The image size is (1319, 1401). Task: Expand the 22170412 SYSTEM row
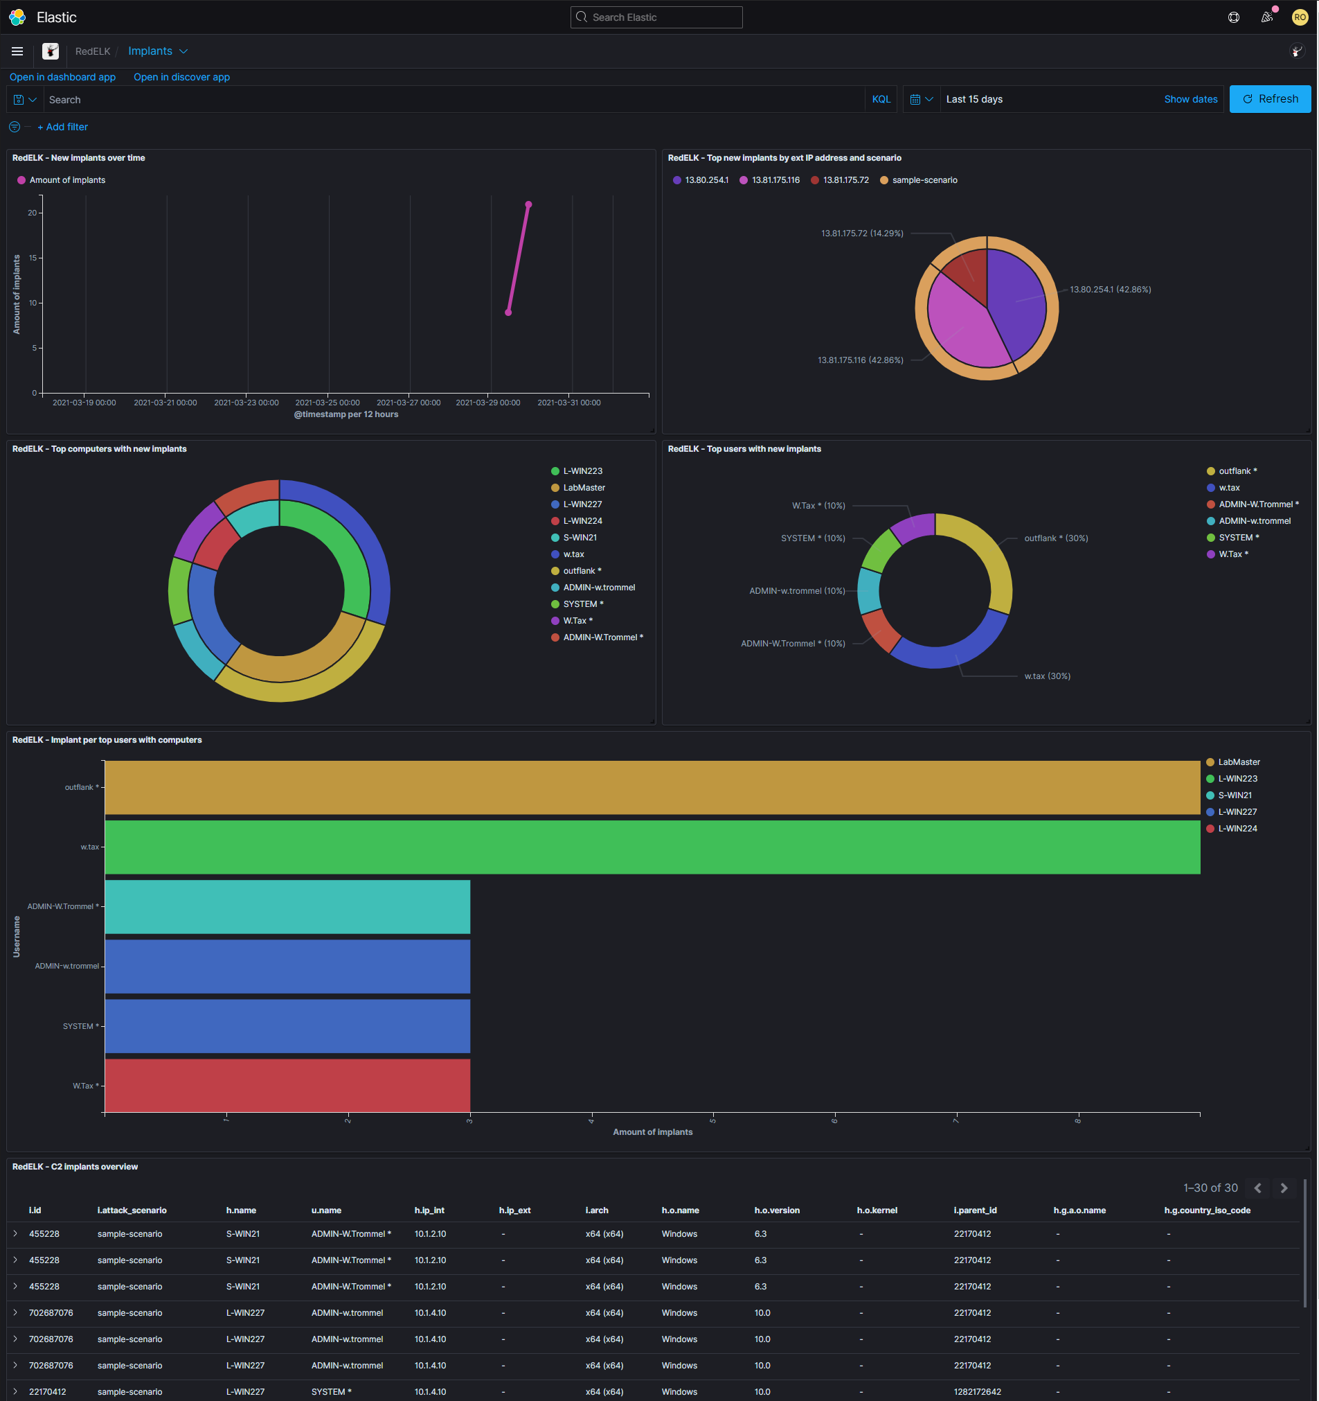(x=15, y=1392)
